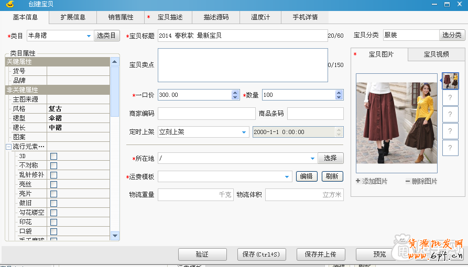Increase the 一口价 price with up arrow

235,93
